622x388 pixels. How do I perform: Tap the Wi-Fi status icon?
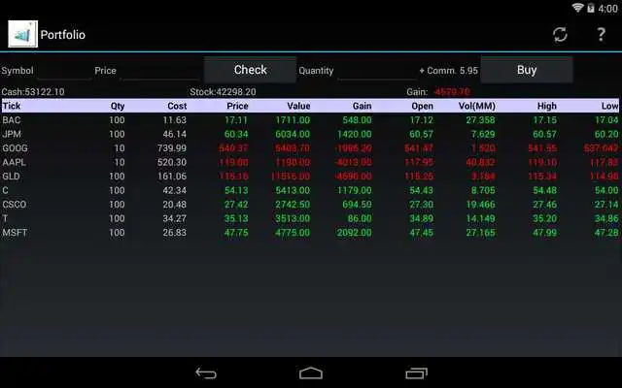click(577, 8)
